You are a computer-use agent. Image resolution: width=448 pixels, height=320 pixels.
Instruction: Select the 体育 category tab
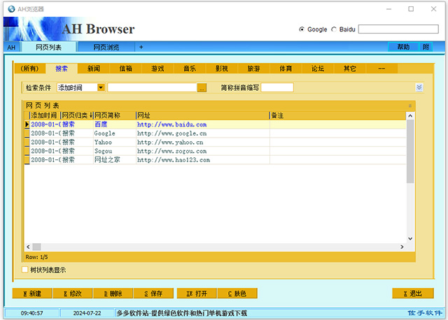coord(286,68)
